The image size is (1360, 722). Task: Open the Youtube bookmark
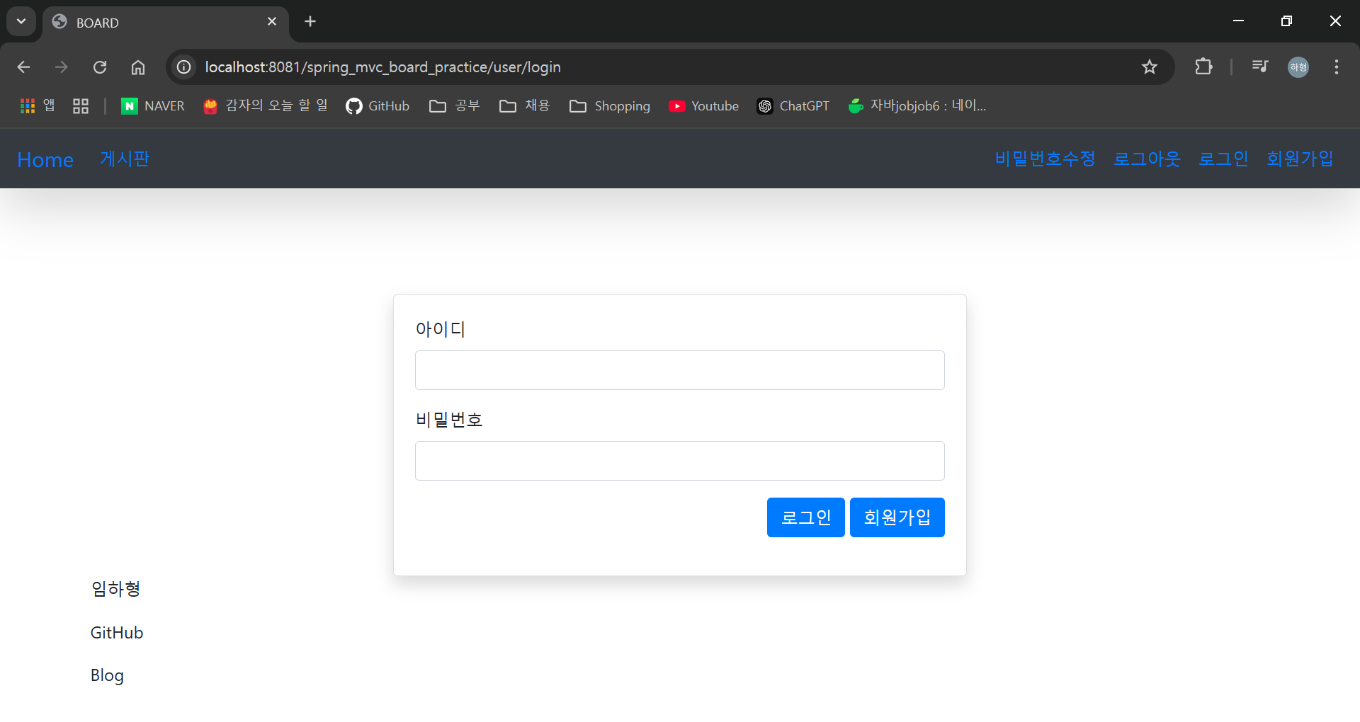(704, 106)
